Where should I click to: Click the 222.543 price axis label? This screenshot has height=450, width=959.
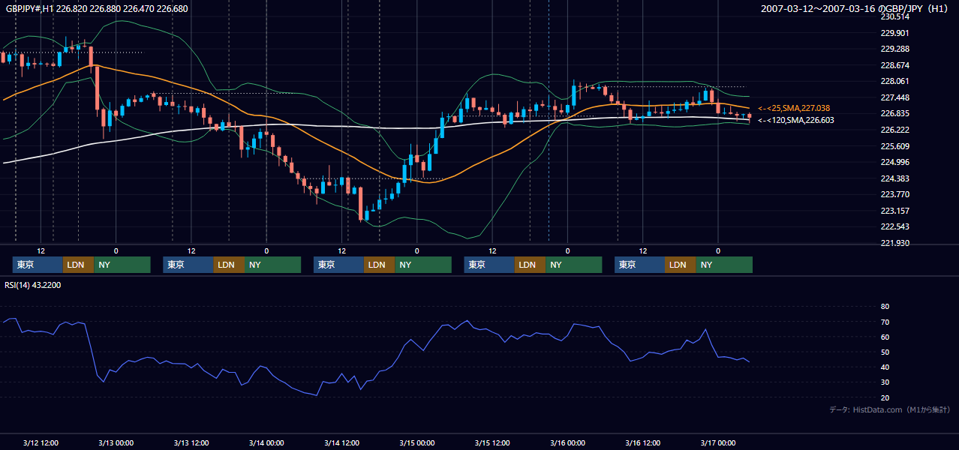(894, 226)
